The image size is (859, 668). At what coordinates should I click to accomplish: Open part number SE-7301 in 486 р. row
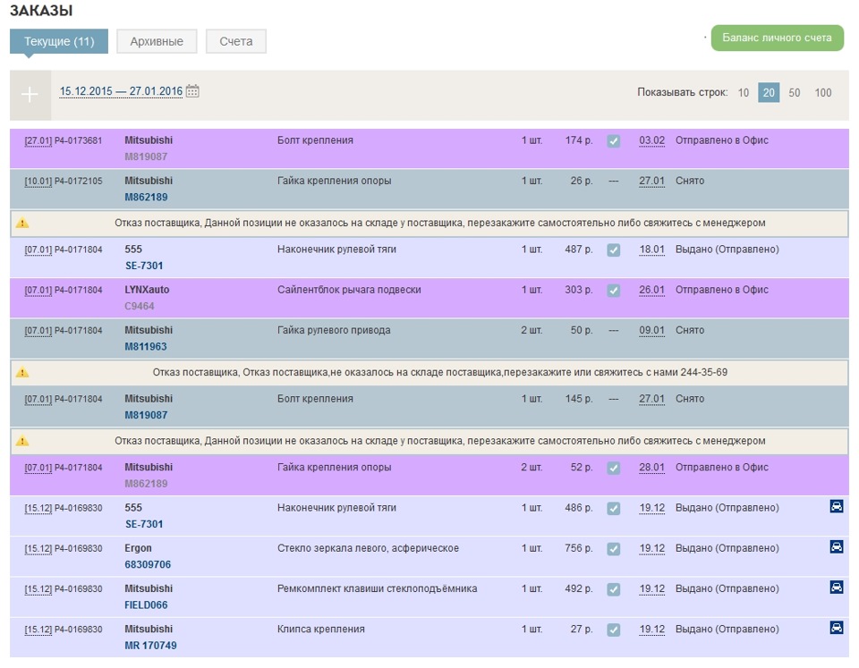click(144, 524)
